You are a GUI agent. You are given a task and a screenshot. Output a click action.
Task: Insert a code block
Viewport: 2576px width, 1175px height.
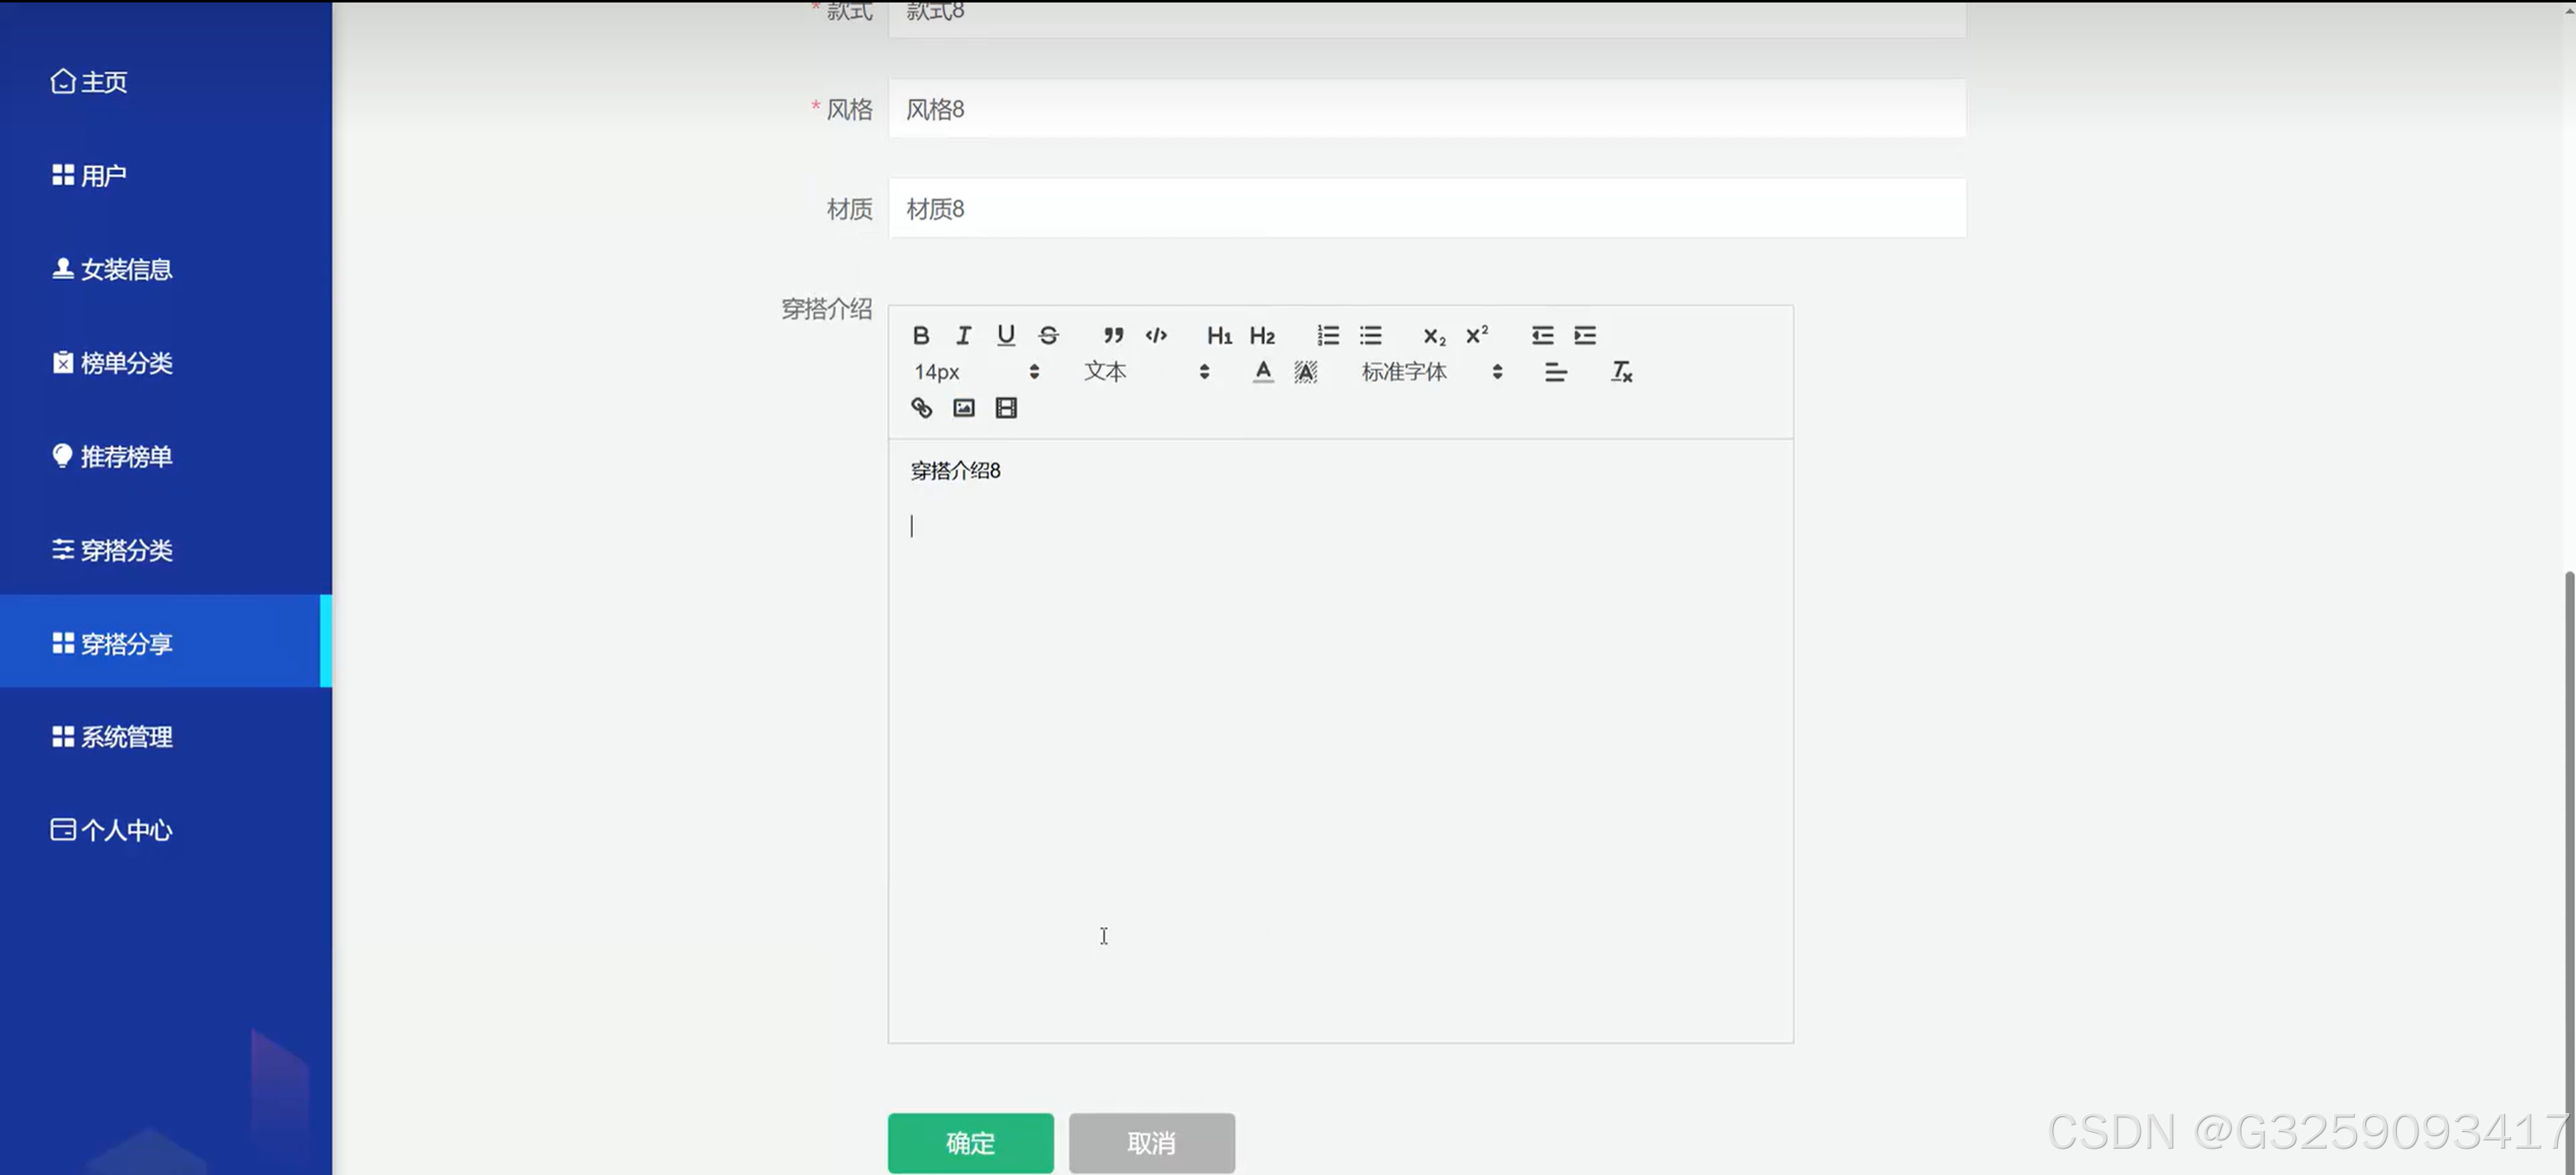click(1156, 335)
